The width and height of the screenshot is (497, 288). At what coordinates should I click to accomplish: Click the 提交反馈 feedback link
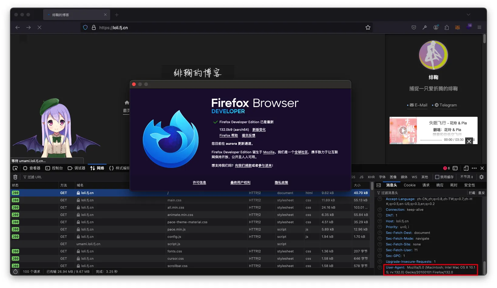[x=249, y=135]
